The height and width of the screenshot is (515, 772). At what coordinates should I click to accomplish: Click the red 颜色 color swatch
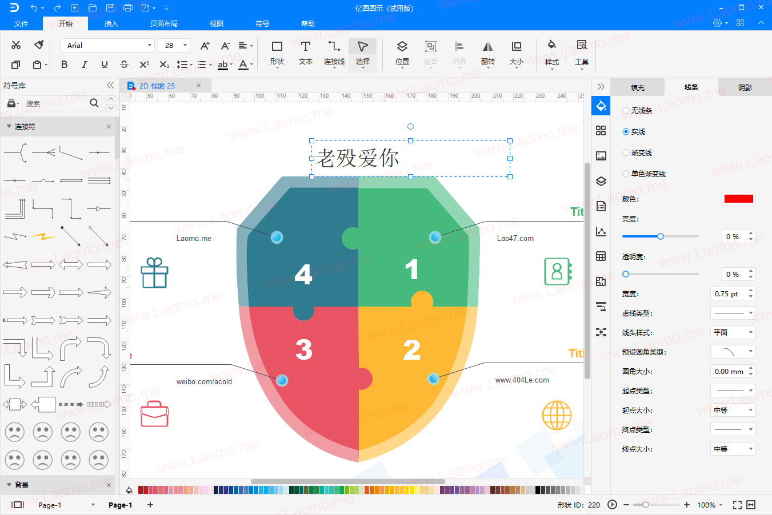coord(738,198)
